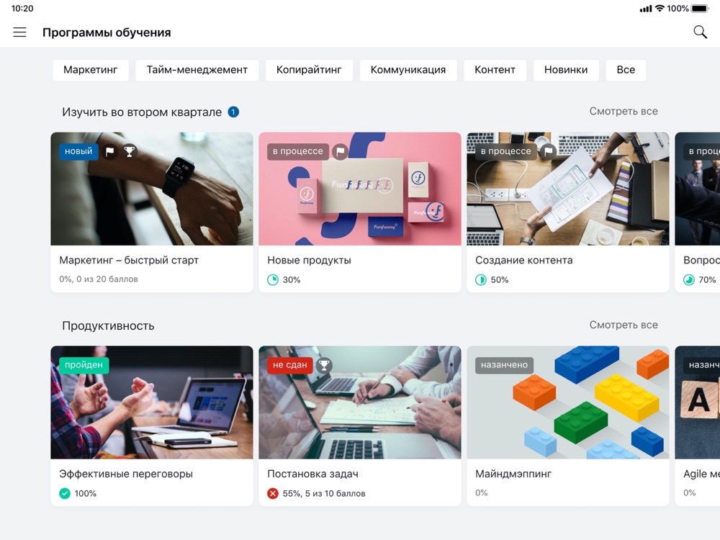720x540 pixels.
Task: Open Постановка задач course thumbnail
Action: (359, 402)
